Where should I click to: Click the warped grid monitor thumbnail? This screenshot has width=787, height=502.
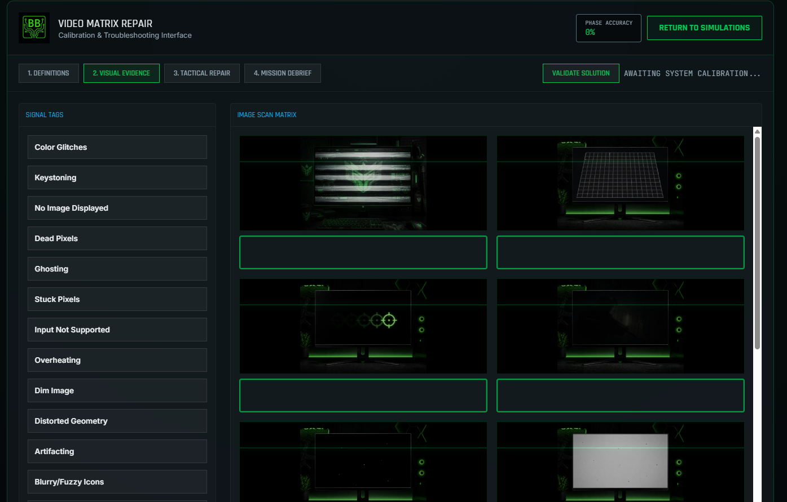621,183
